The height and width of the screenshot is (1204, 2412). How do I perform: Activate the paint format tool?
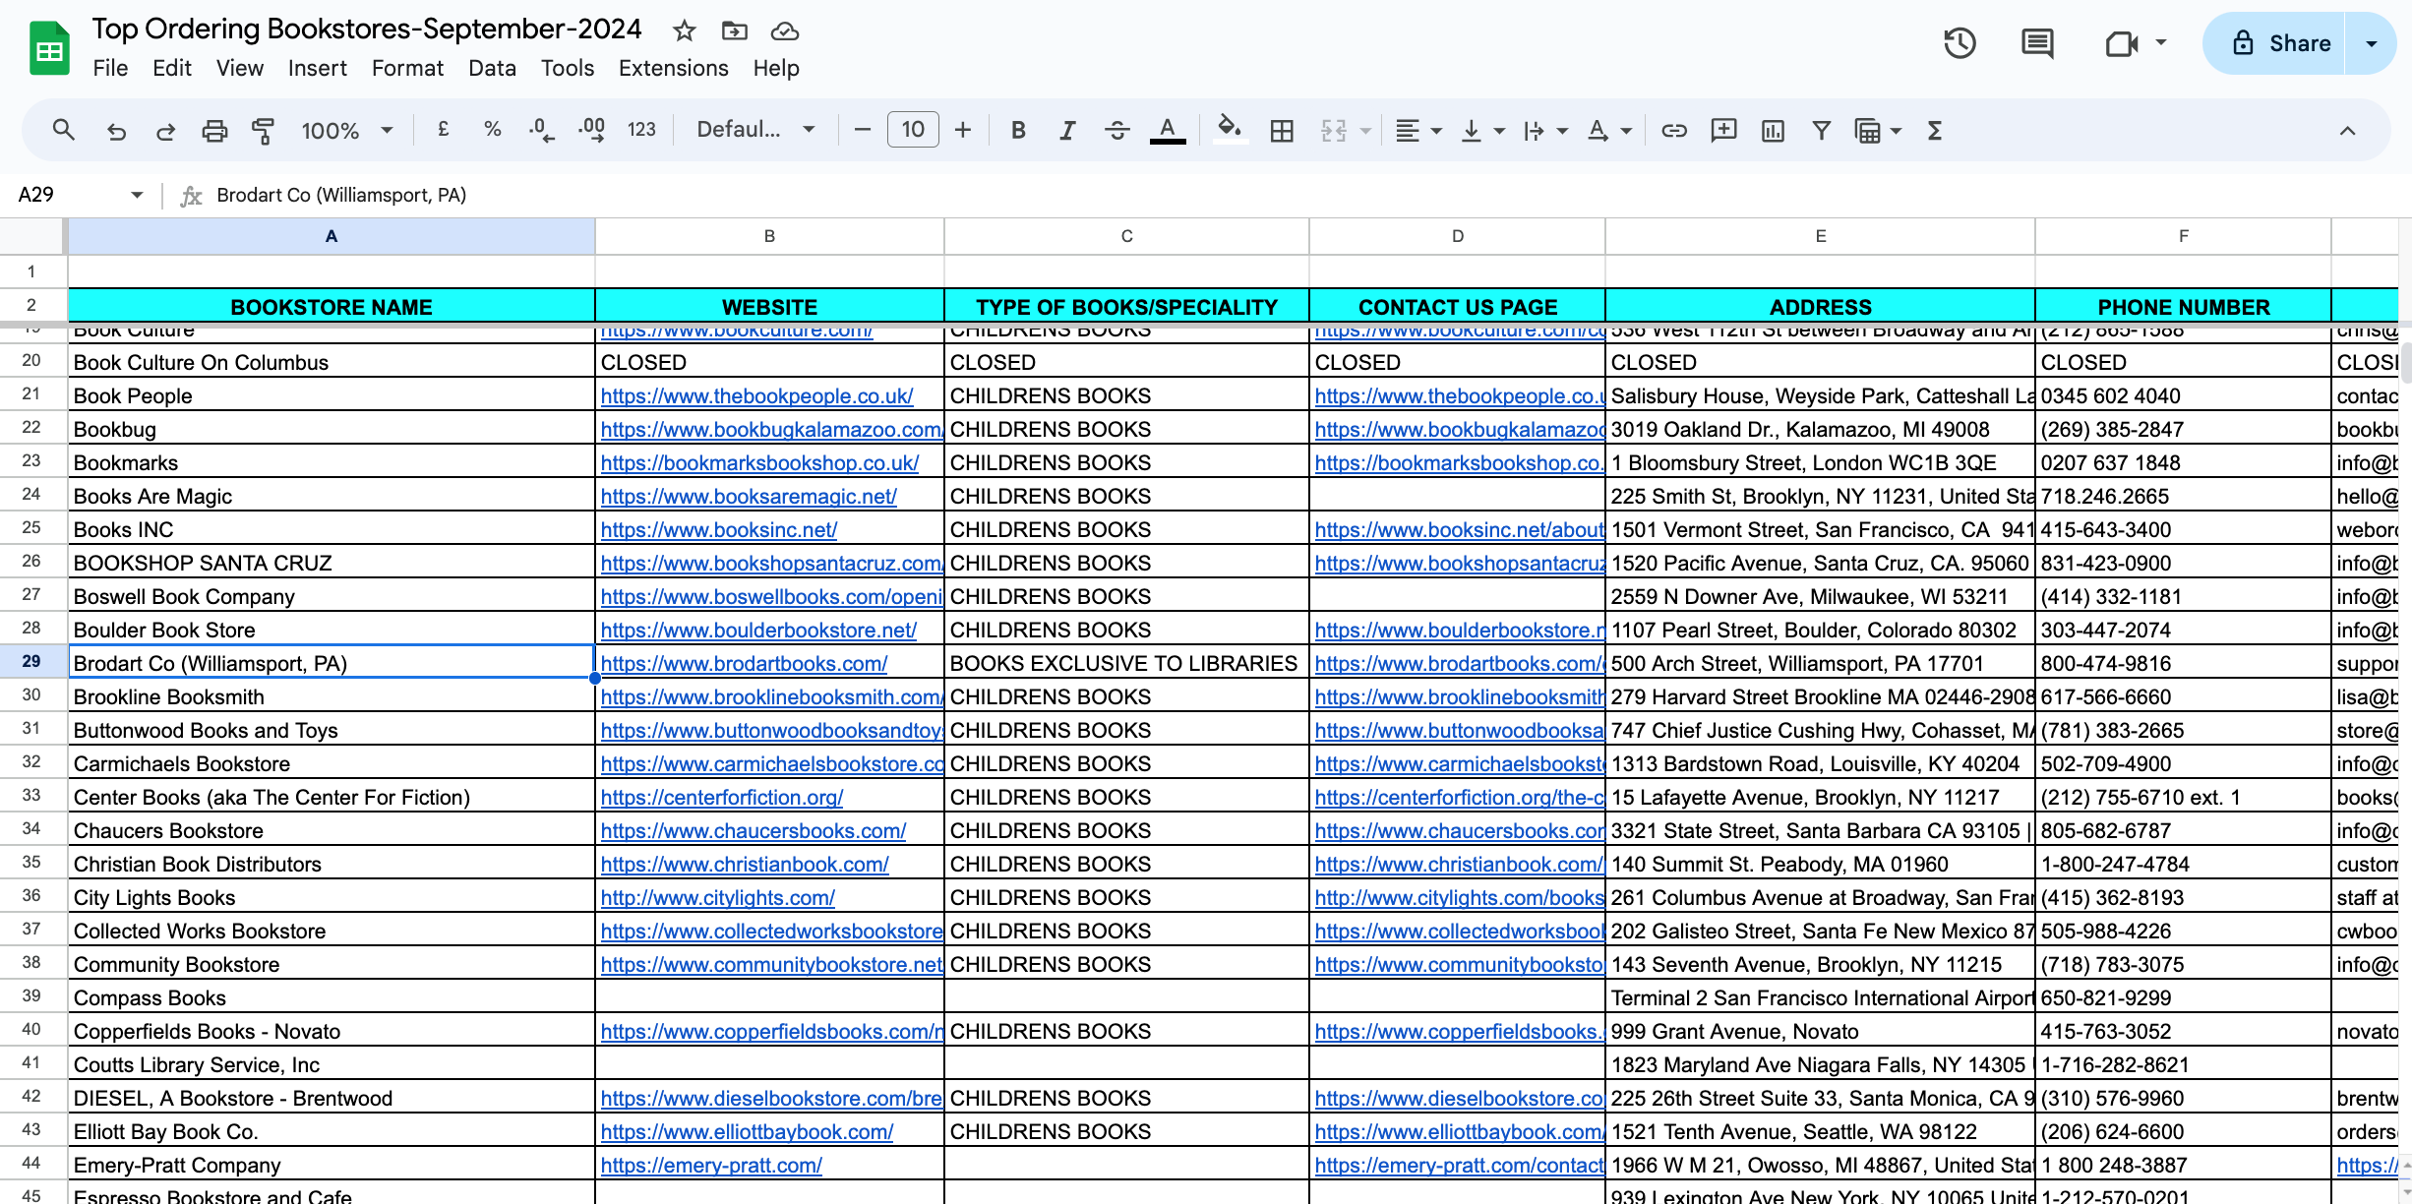coord(264,130)
